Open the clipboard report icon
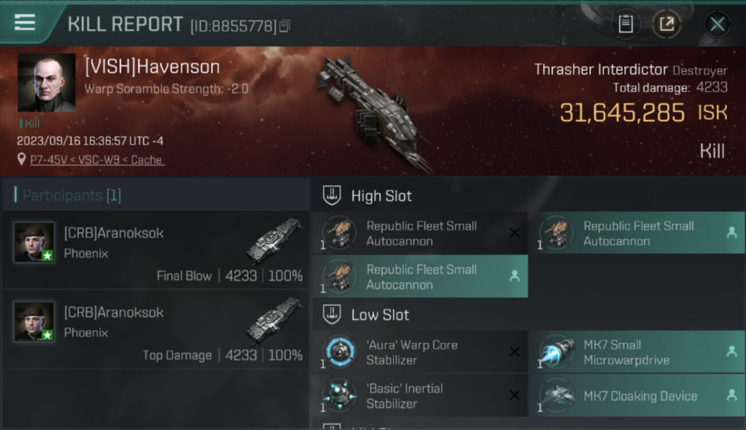Image resolution: width=746 pixels, height=430 pixels. (x=625, y=24)
